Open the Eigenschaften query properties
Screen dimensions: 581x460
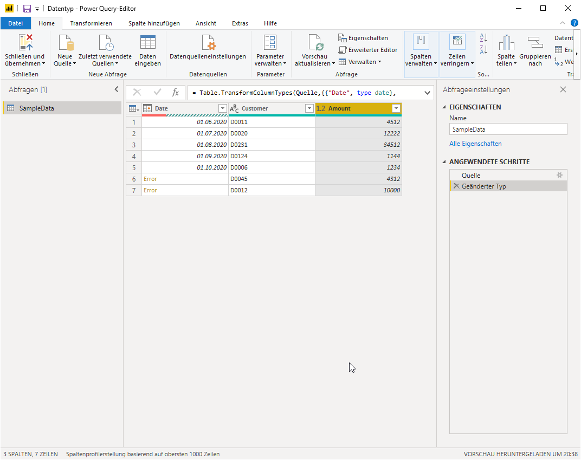coord(363,38)
